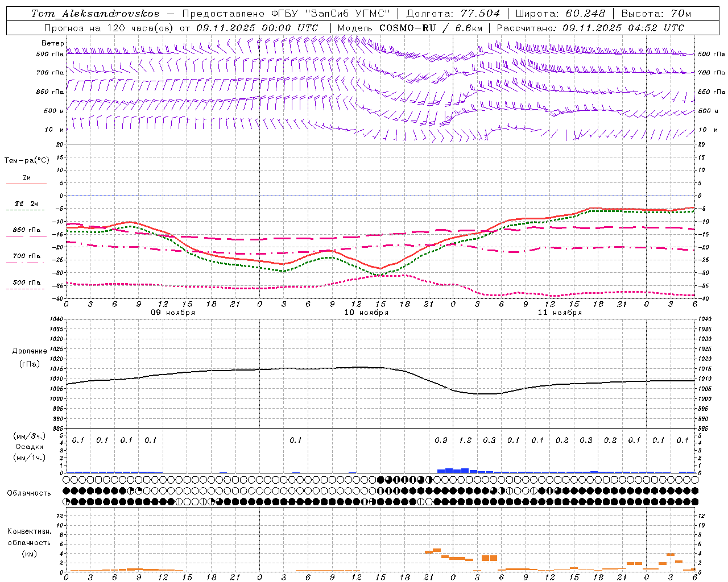The height and width of the screenshot is (582, 728).
Task: Click the (км) unit under convective cloudiness
Action: point(29,554)
